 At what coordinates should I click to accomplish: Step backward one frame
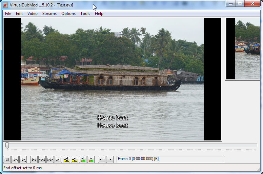(42, 159)
